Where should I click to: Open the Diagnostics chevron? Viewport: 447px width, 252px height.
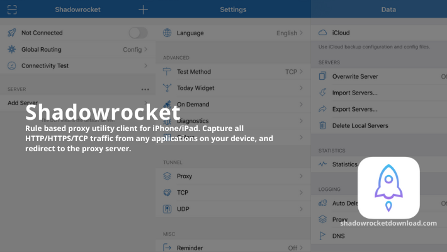(x=301, y=121)
